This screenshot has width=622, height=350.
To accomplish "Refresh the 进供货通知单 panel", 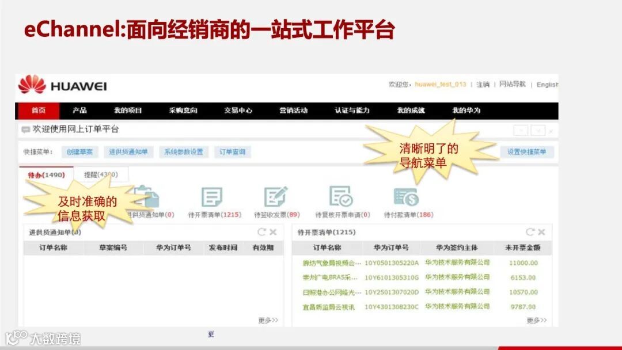I will click(x=261, y=232).
